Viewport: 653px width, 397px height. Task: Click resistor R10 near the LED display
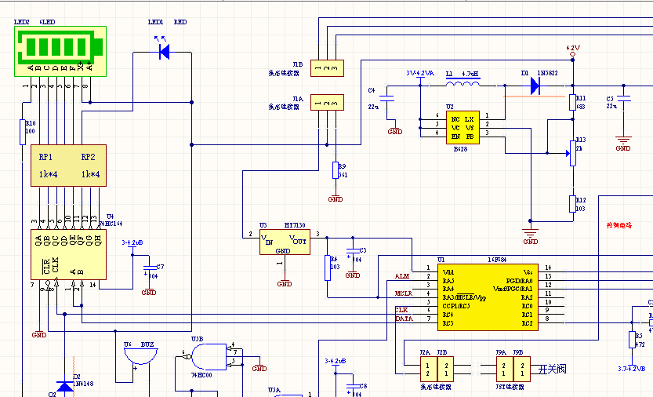point(23,133)
